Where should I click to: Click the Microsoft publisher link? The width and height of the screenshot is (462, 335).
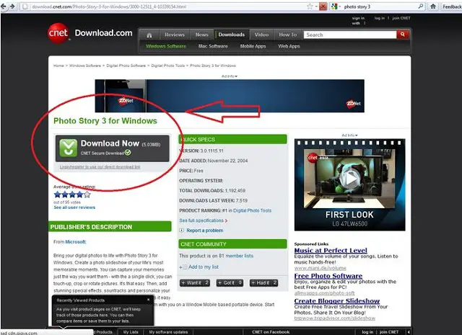pos(75,242)
